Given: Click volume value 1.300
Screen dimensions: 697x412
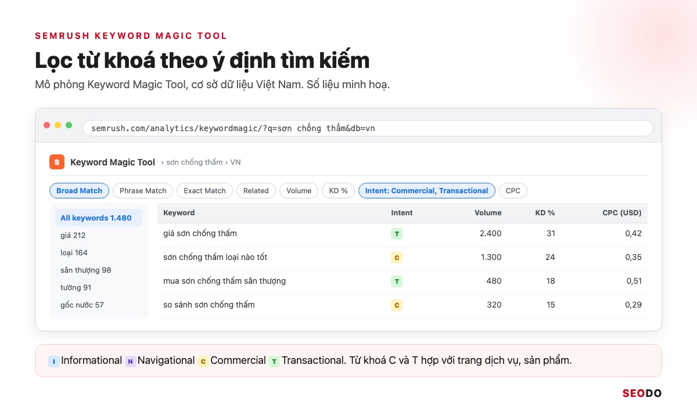Looking at the screenshot, I should click(491, 257).
